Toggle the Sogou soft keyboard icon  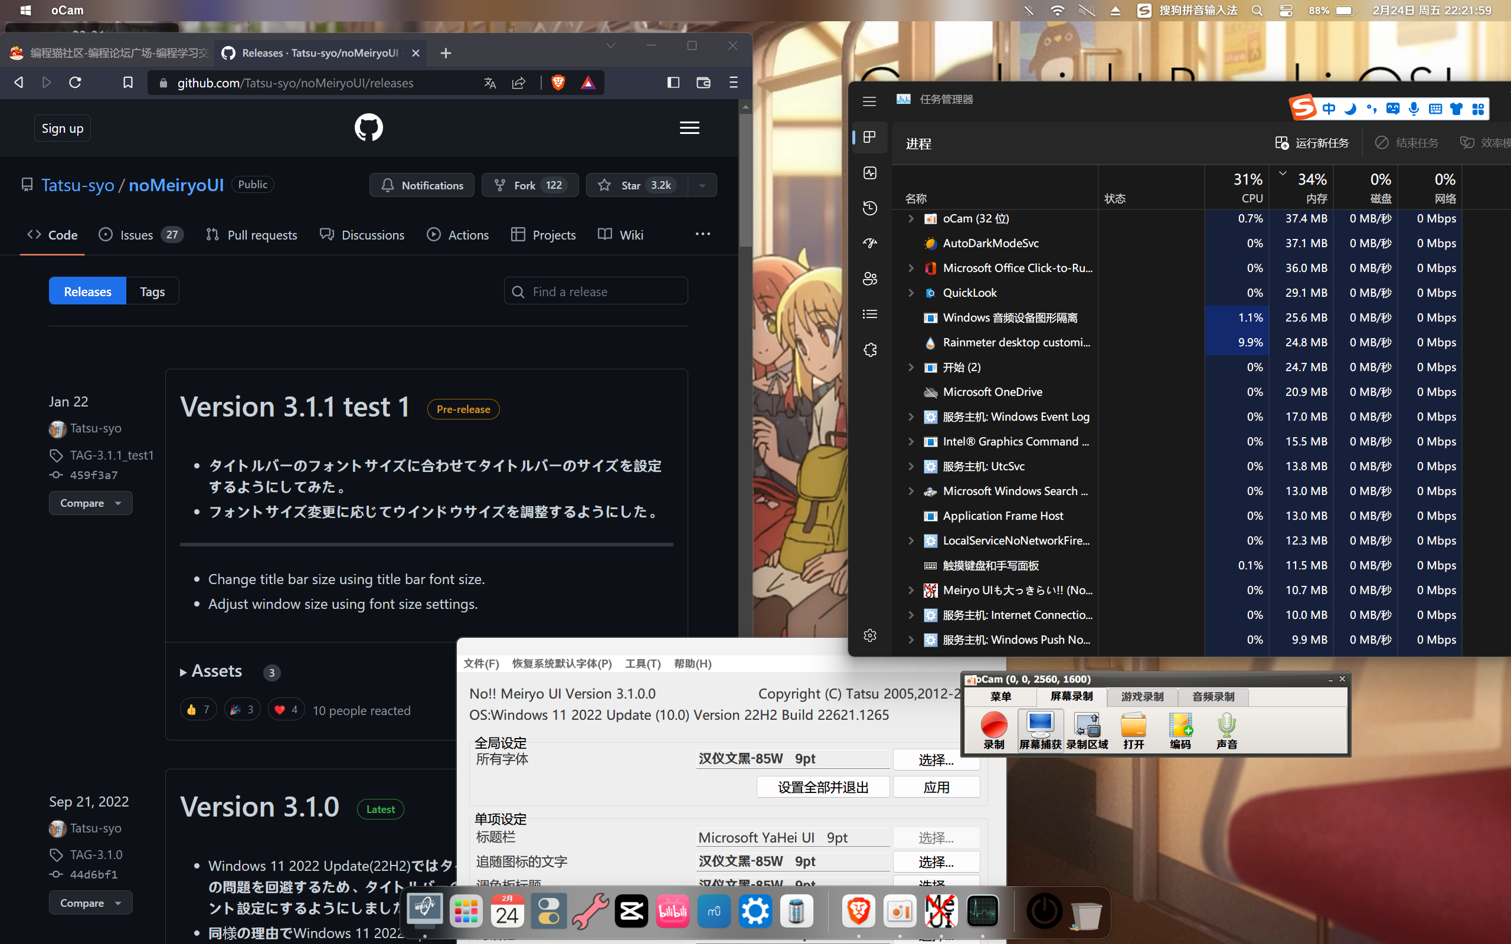[1435, 109]
